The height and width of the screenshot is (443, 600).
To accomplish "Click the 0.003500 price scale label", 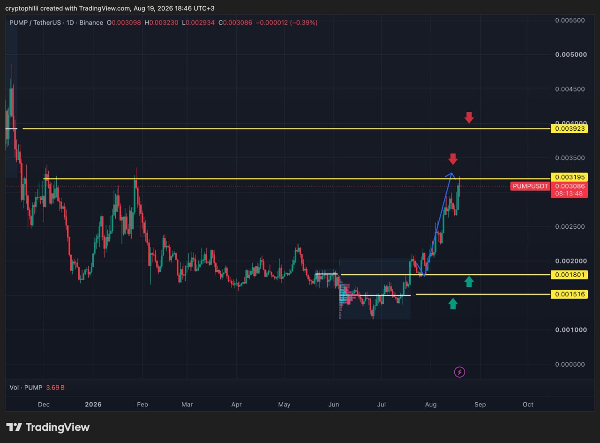I will tap(570, 158).
